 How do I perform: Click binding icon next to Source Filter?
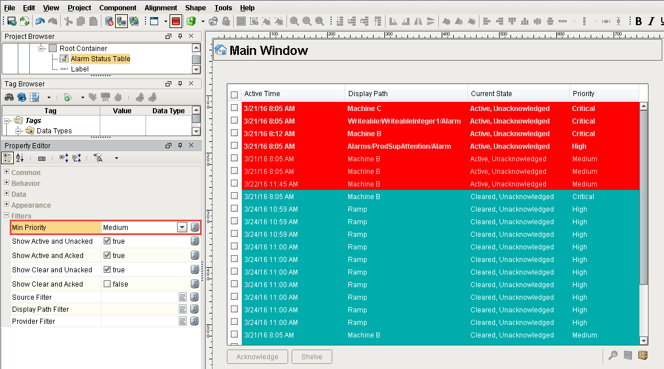tap(195, 297)
